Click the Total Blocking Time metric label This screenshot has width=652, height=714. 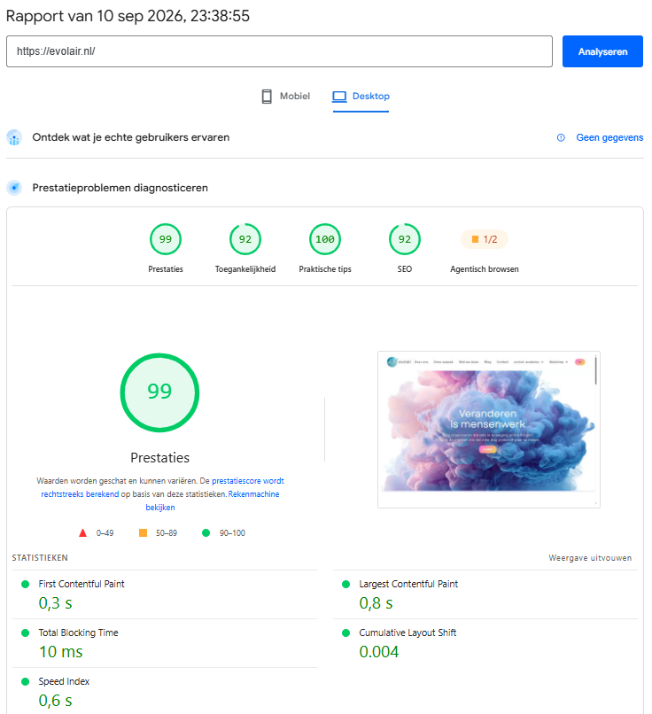tap(78, 633)
